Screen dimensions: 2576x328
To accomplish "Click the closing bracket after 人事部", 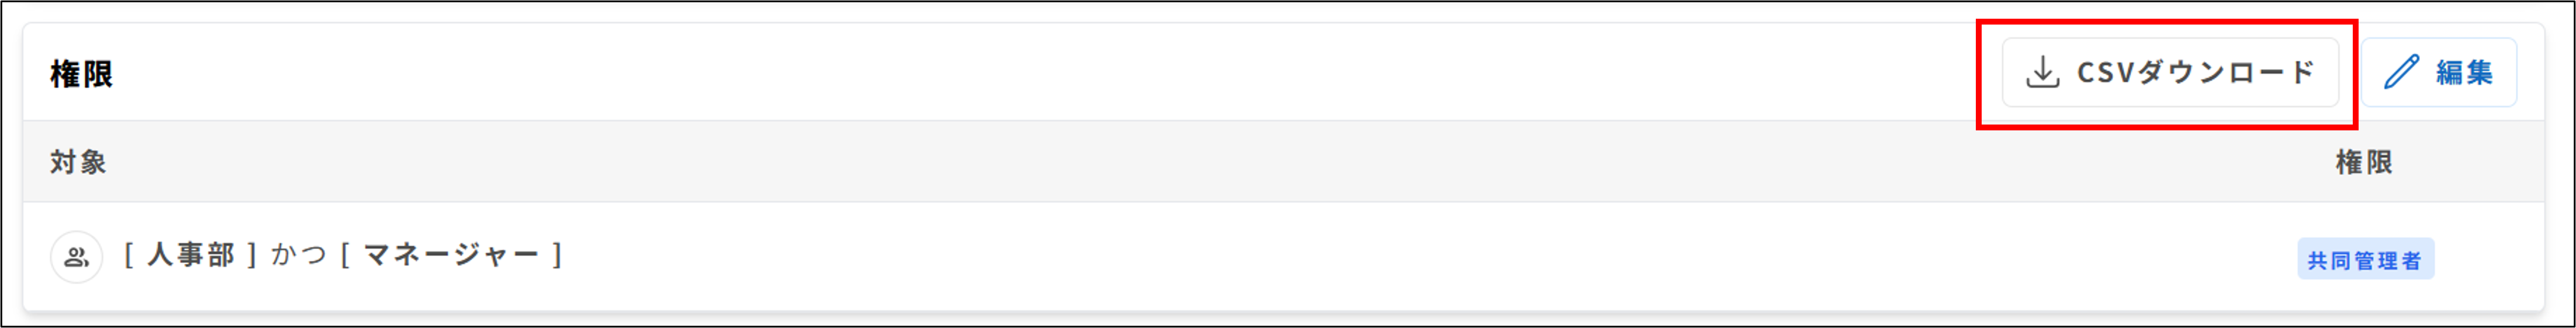I will [252, 255].
